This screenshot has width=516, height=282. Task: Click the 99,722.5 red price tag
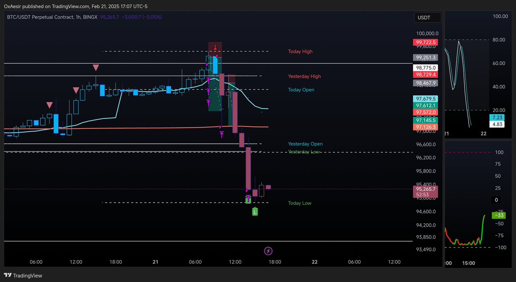[425, 42]
